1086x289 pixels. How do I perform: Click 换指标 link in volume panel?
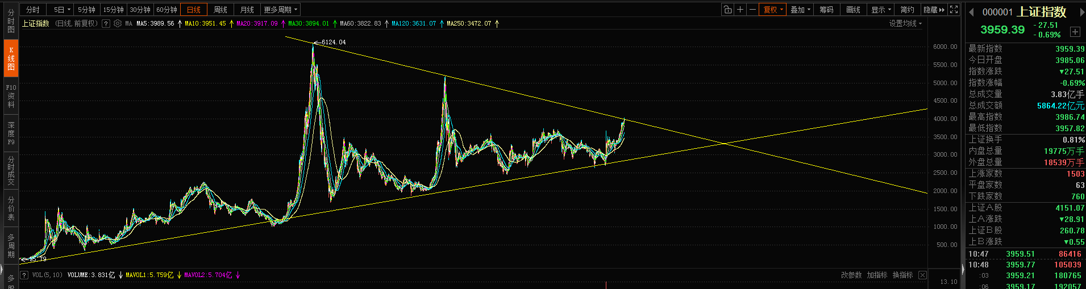902,275
